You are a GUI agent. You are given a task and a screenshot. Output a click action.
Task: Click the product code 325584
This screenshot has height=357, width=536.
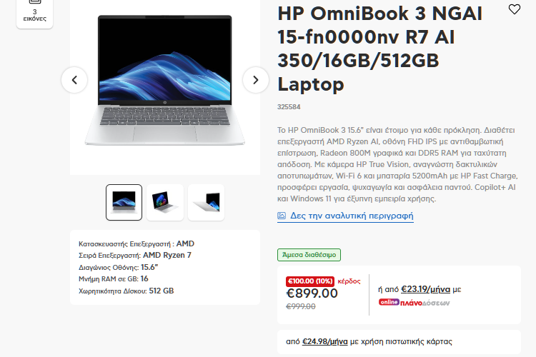[289, 107]
